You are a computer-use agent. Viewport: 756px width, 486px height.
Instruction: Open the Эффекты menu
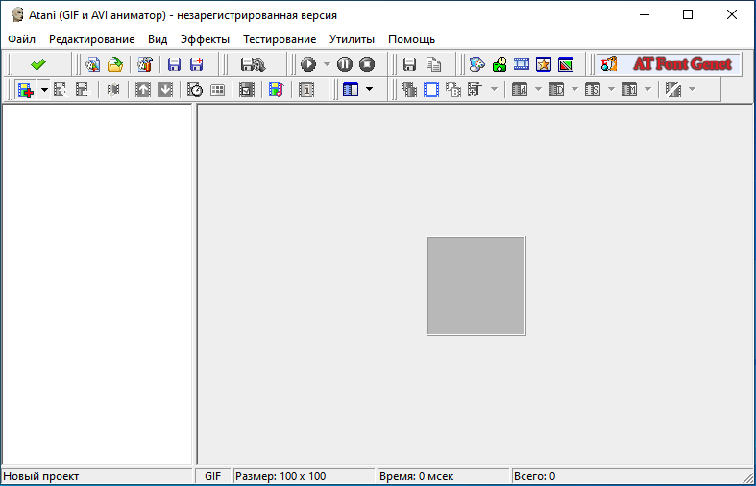point(205,39)
